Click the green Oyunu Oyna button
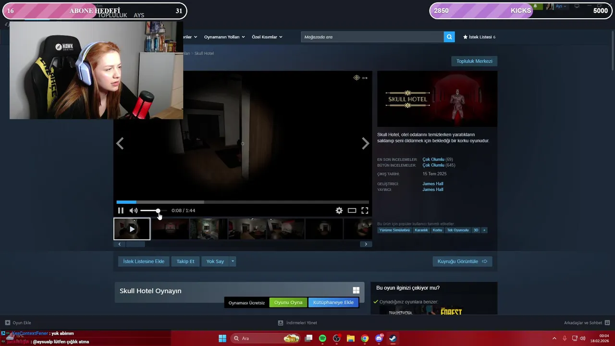Image resolution: width=615 pixels, height=346 pixels. pos(288,302)
